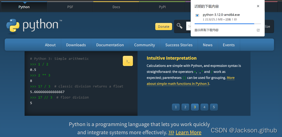Switch to the PyPI top tab

click(162, 7)
